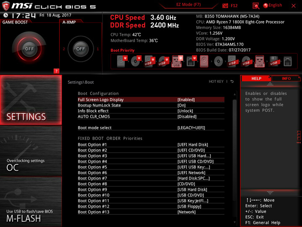Select highlighted legacy hard disk icon in Boot Priority

click(x=204, y=61)
